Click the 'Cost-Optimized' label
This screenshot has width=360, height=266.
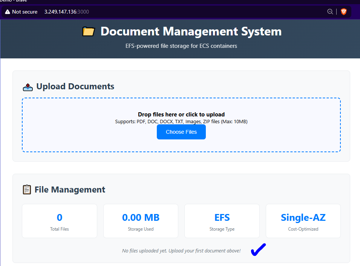pos(303,229)
